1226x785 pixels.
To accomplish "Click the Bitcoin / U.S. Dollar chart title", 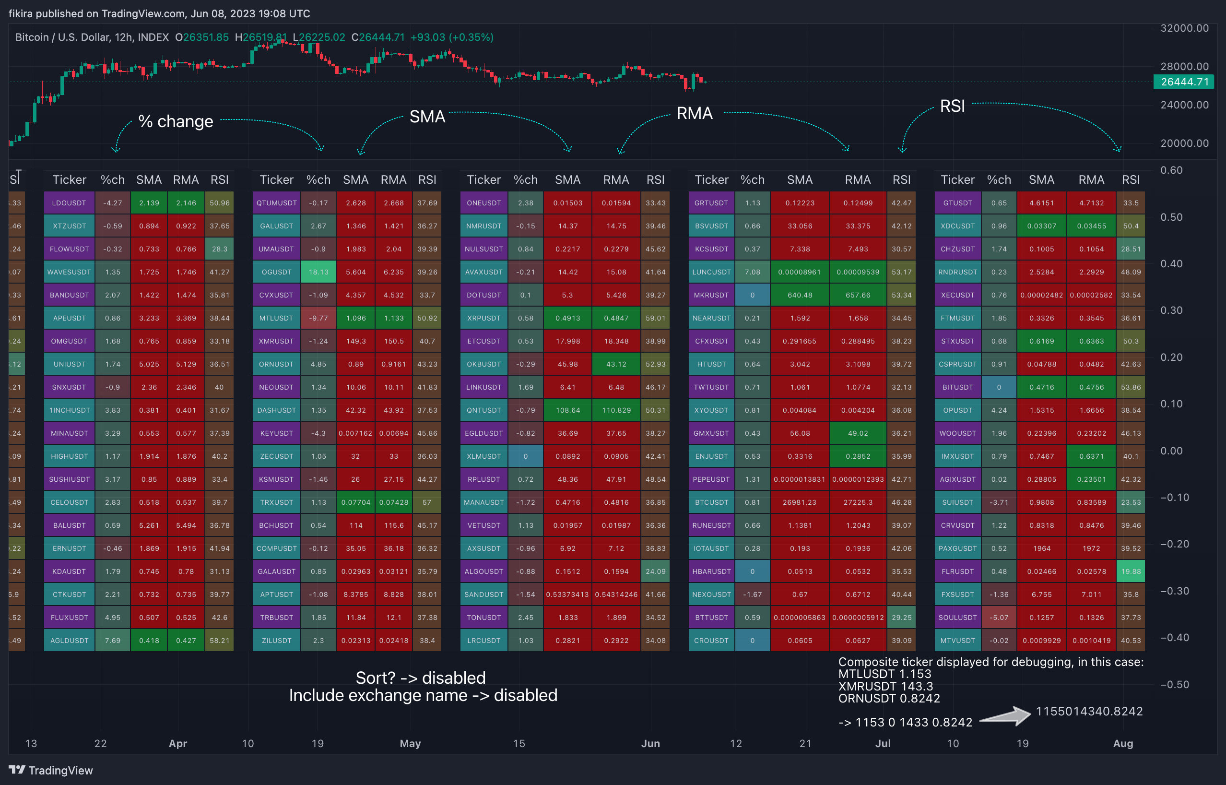I will click(92, 37).
